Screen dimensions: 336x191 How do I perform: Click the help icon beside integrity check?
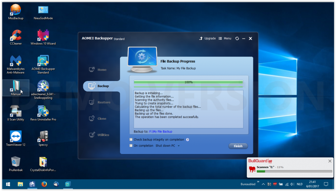click(x=187, y=140)
